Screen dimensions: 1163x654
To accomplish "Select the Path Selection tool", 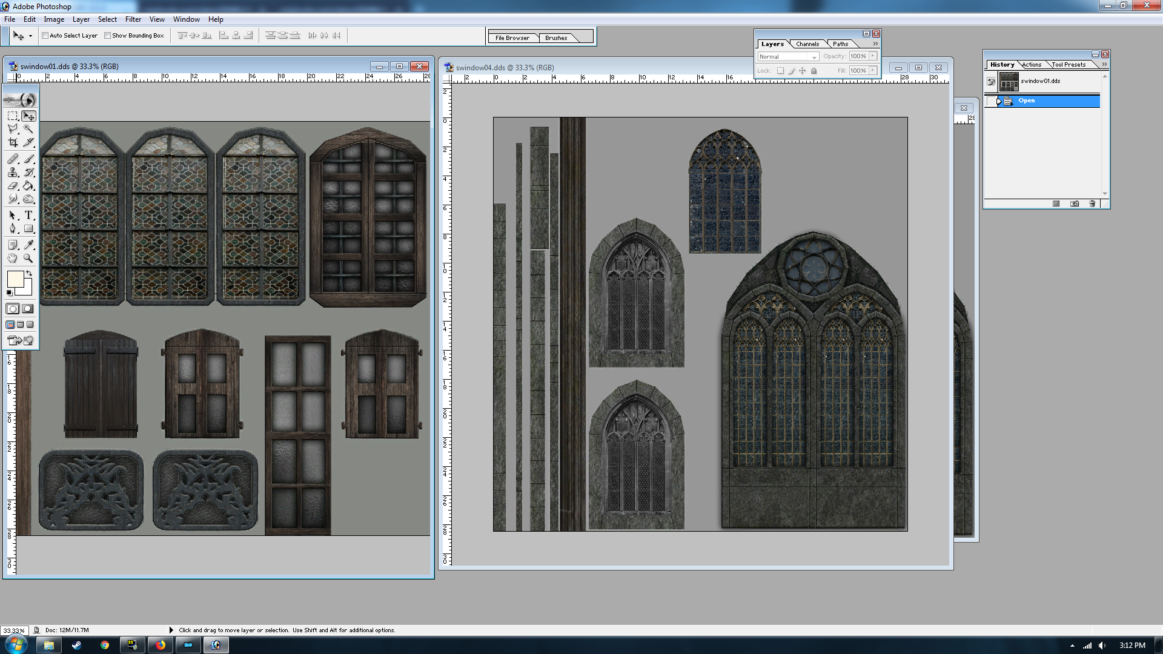I will pos(13,215).
